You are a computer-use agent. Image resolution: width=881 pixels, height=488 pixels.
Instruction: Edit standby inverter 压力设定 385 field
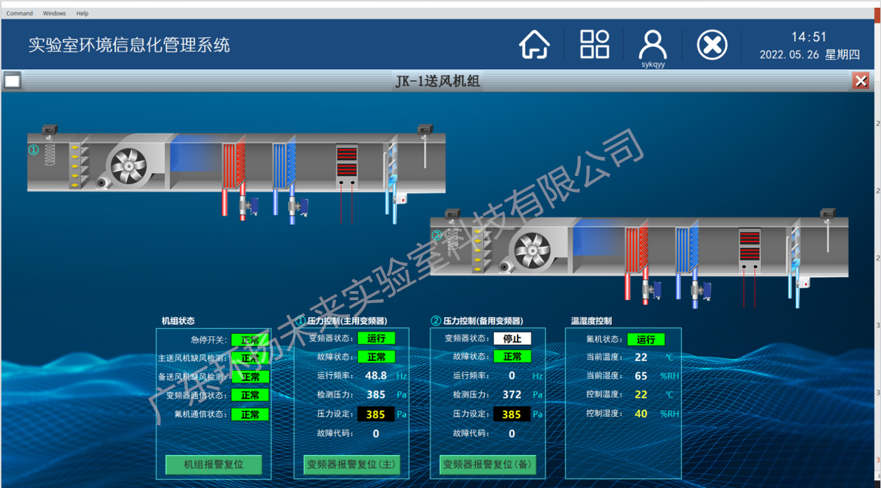point(511,414)
